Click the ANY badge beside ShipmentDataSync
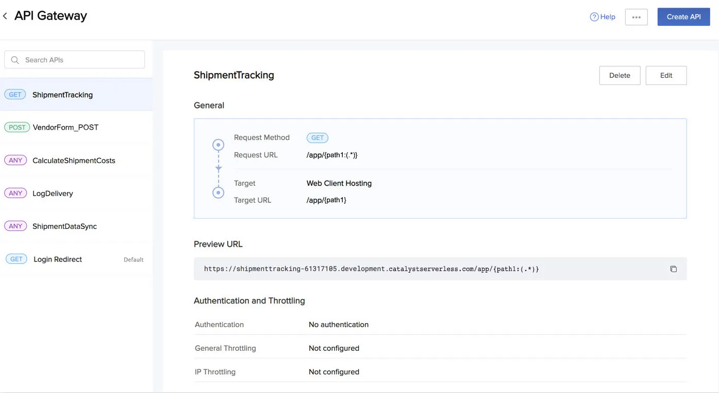The image size is (719, 393). [15, 226]
